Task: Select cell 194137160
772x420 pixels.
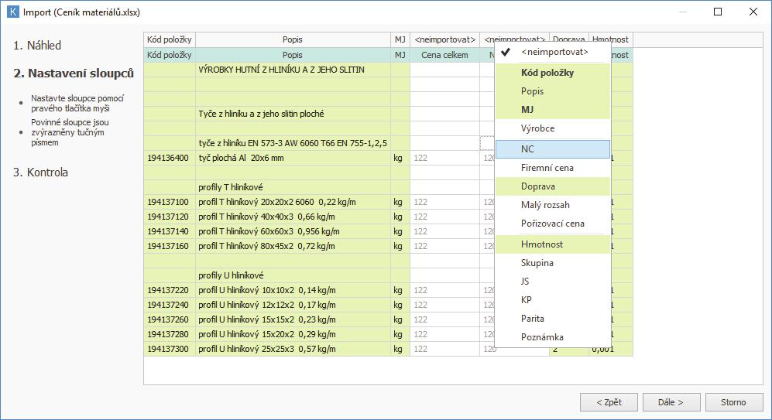Action: coord(170,246)
